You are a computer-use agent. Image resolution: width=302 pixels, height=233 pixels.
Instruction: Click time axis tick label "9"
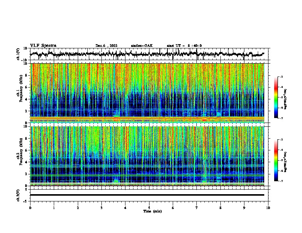click(x=244, y=207)
